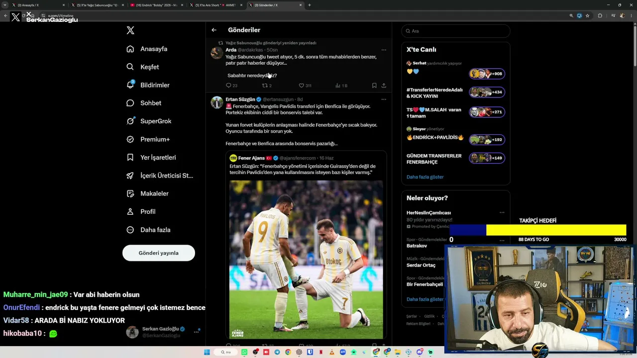Viewport: 637px width, 358px height.
Task: Open Ertan Süzgün's profile avatar
Action: 217,102
